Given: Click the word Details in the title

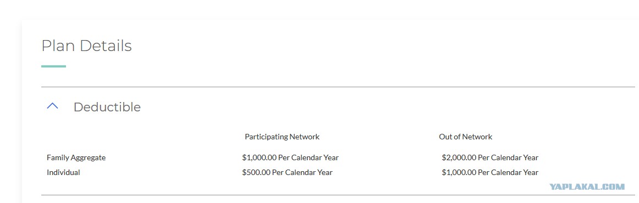Looking at the screenshot, I should pos(106,46).
